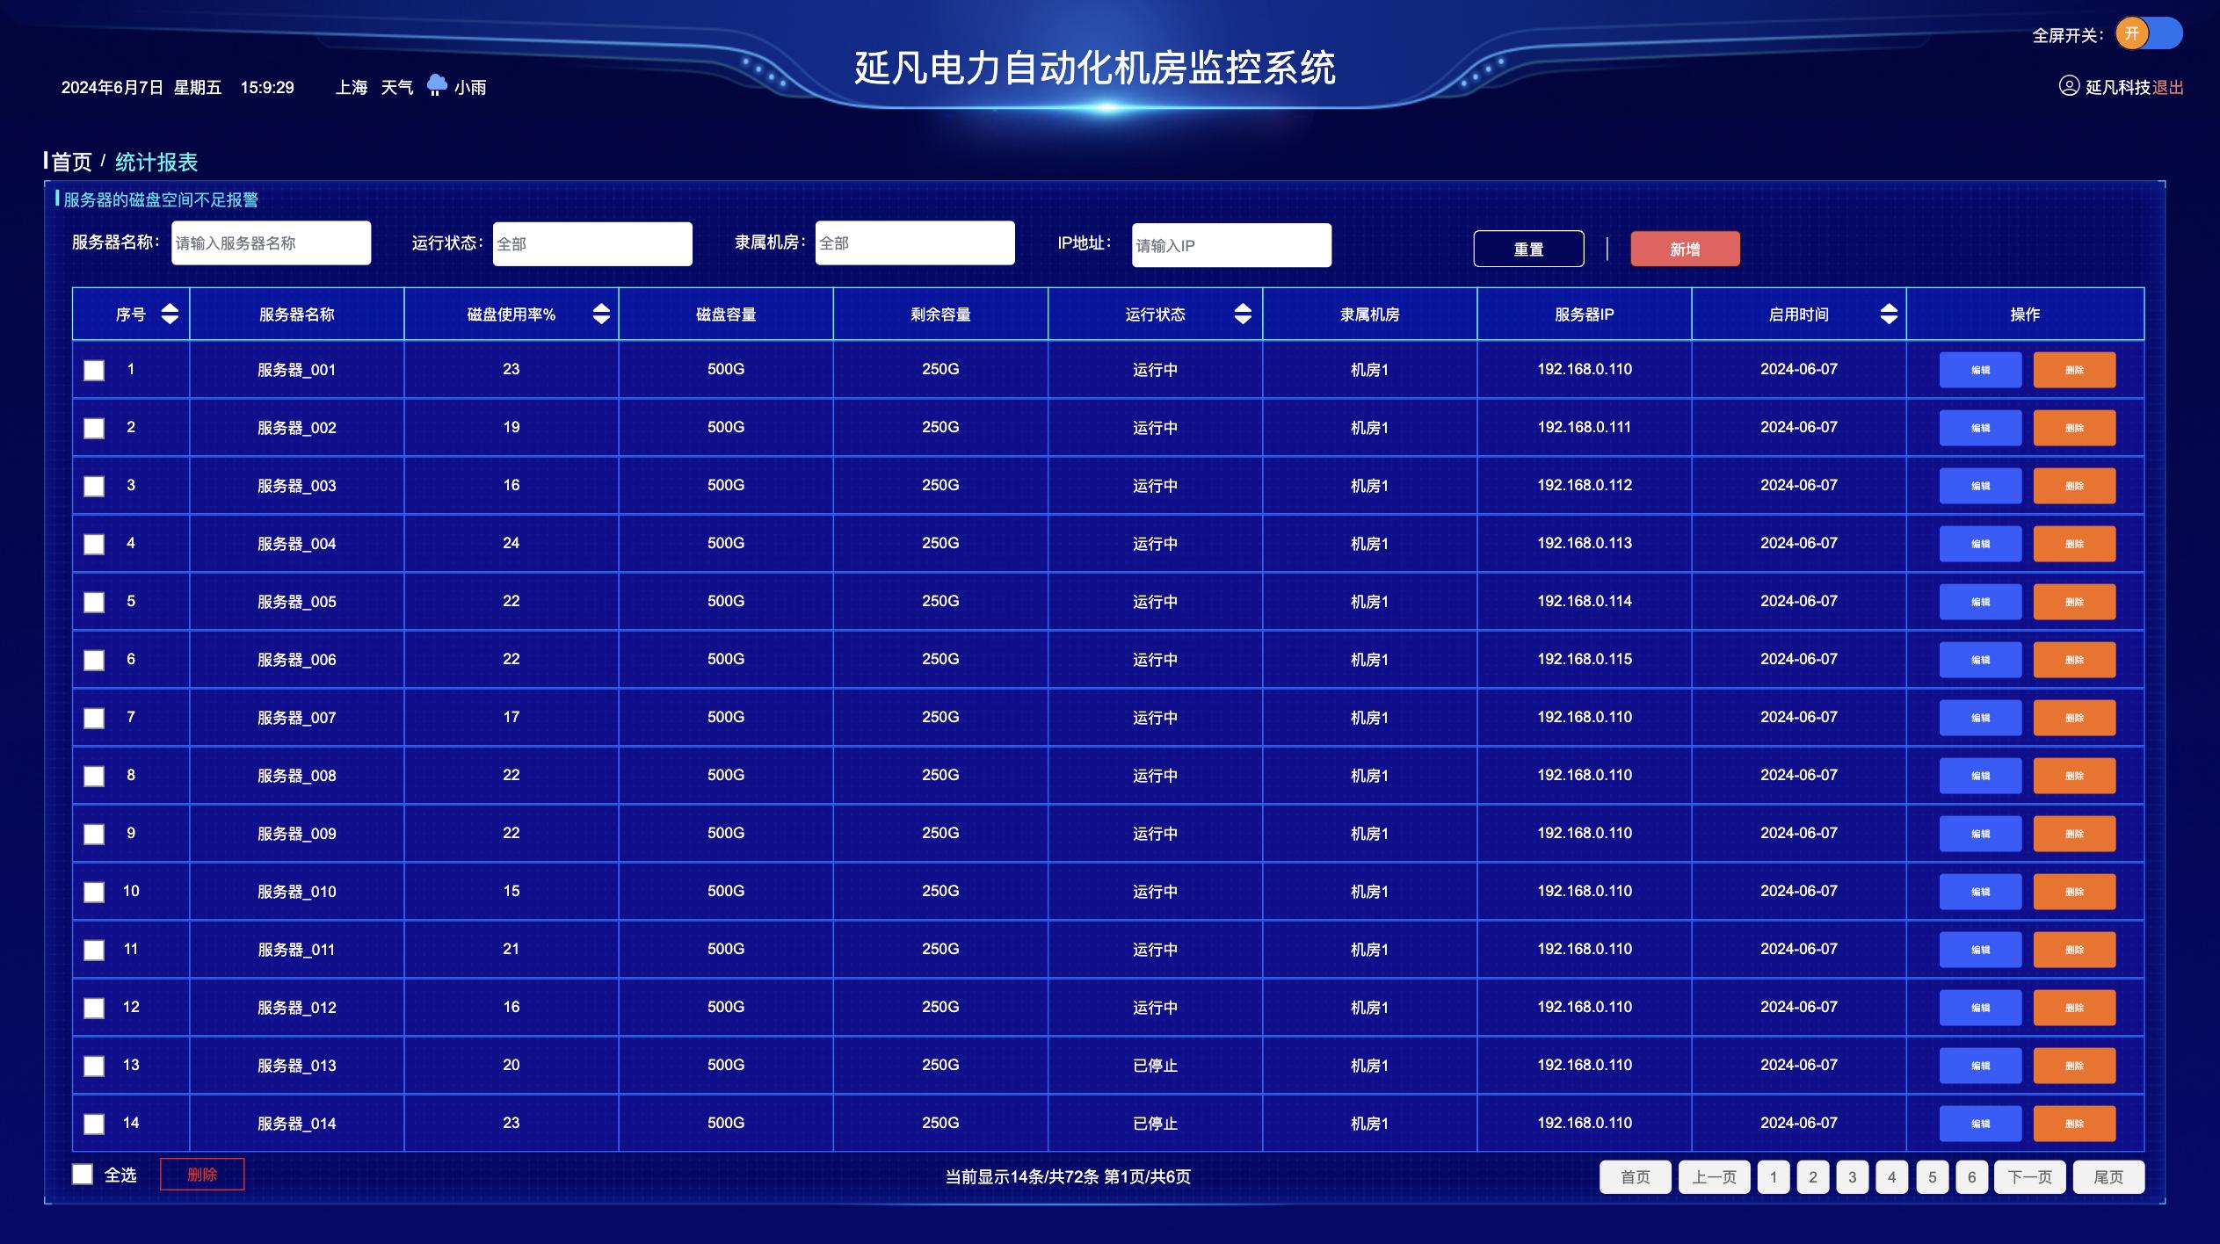This screenshot has height=1244, width=2220.
Task: Go to page 2
Action: click(x=1813, y=1177)
